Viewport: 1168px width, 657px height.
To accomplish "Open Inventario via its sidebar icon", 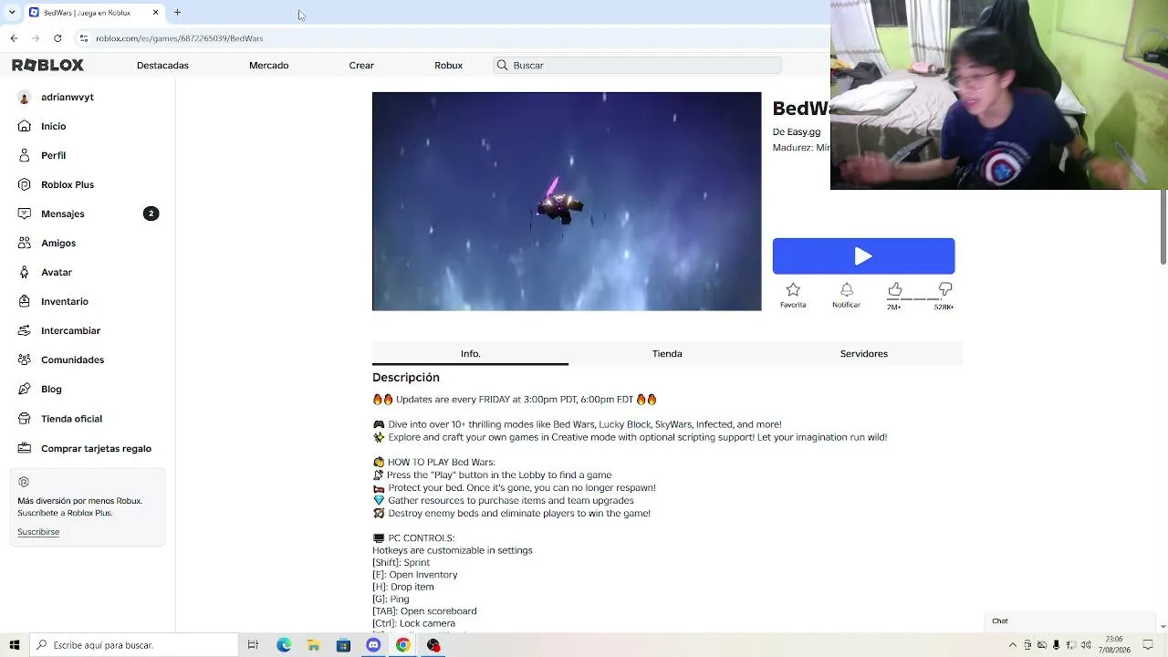I will click(24, 301).
